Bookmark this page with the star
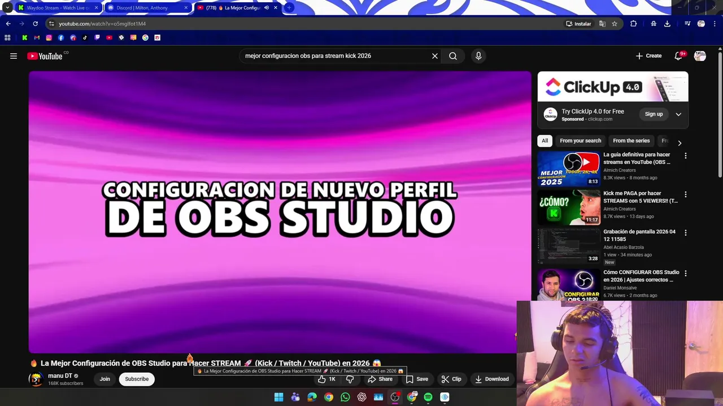The height and width of the screenshot is (406, 723). click(615, 24)
